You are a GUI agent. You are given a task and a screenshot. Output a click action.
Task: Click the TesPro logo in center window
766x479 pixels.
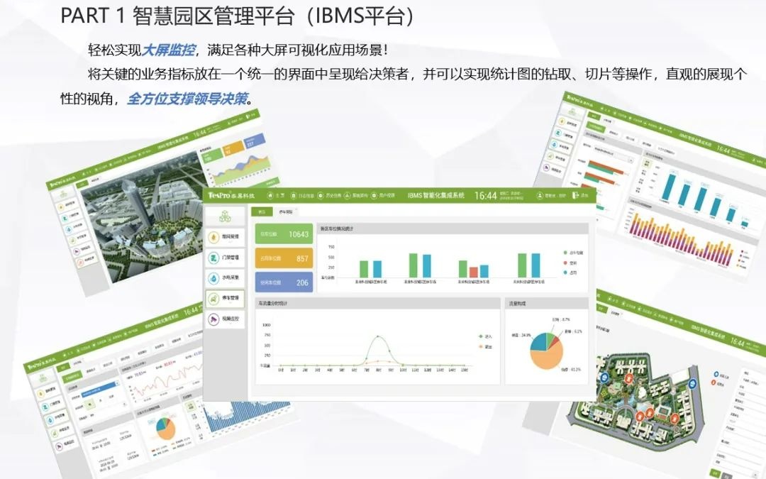click(x=231, y=196)
